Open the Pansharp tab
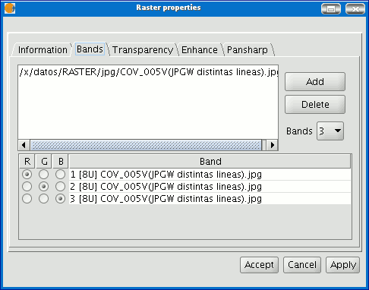The image size is (369, 290). tap(248, 49)
